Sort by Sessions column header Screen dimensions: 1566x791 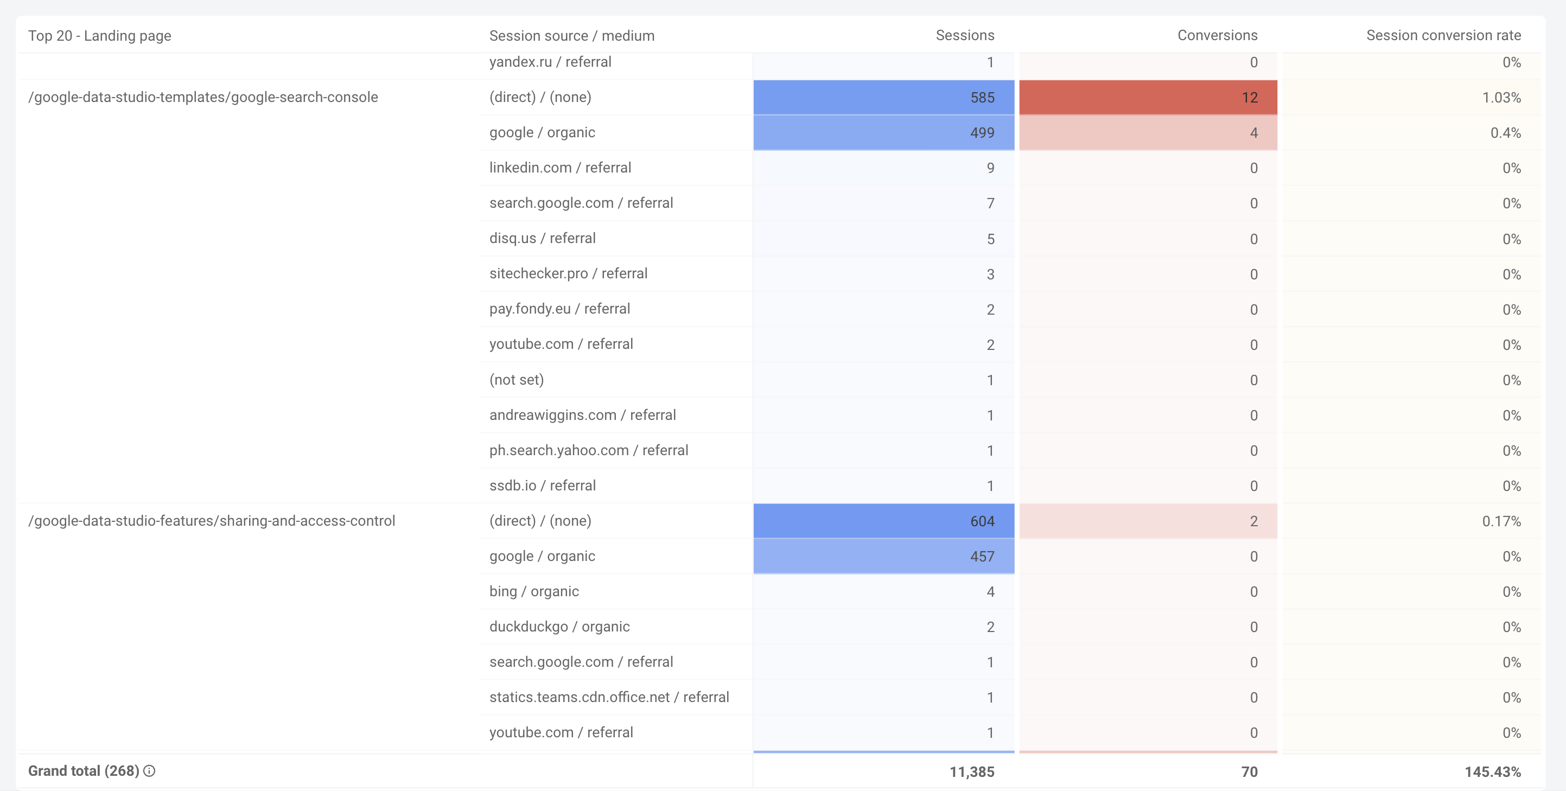(x=965, y=35)
